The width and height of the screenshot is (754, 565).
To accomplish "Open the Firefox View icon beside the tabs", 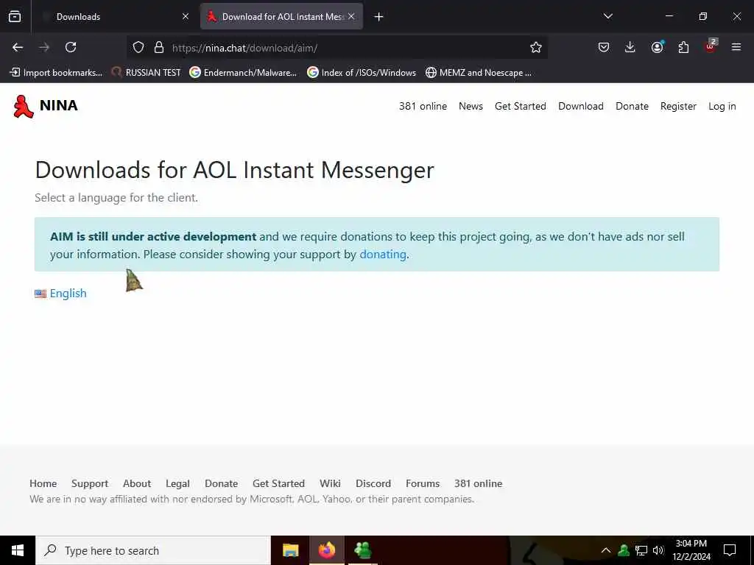I will click(x=15, y=16).
